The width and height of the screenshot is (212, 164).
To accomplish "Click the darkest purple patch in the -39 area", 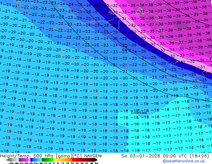I will click(180, 24).
